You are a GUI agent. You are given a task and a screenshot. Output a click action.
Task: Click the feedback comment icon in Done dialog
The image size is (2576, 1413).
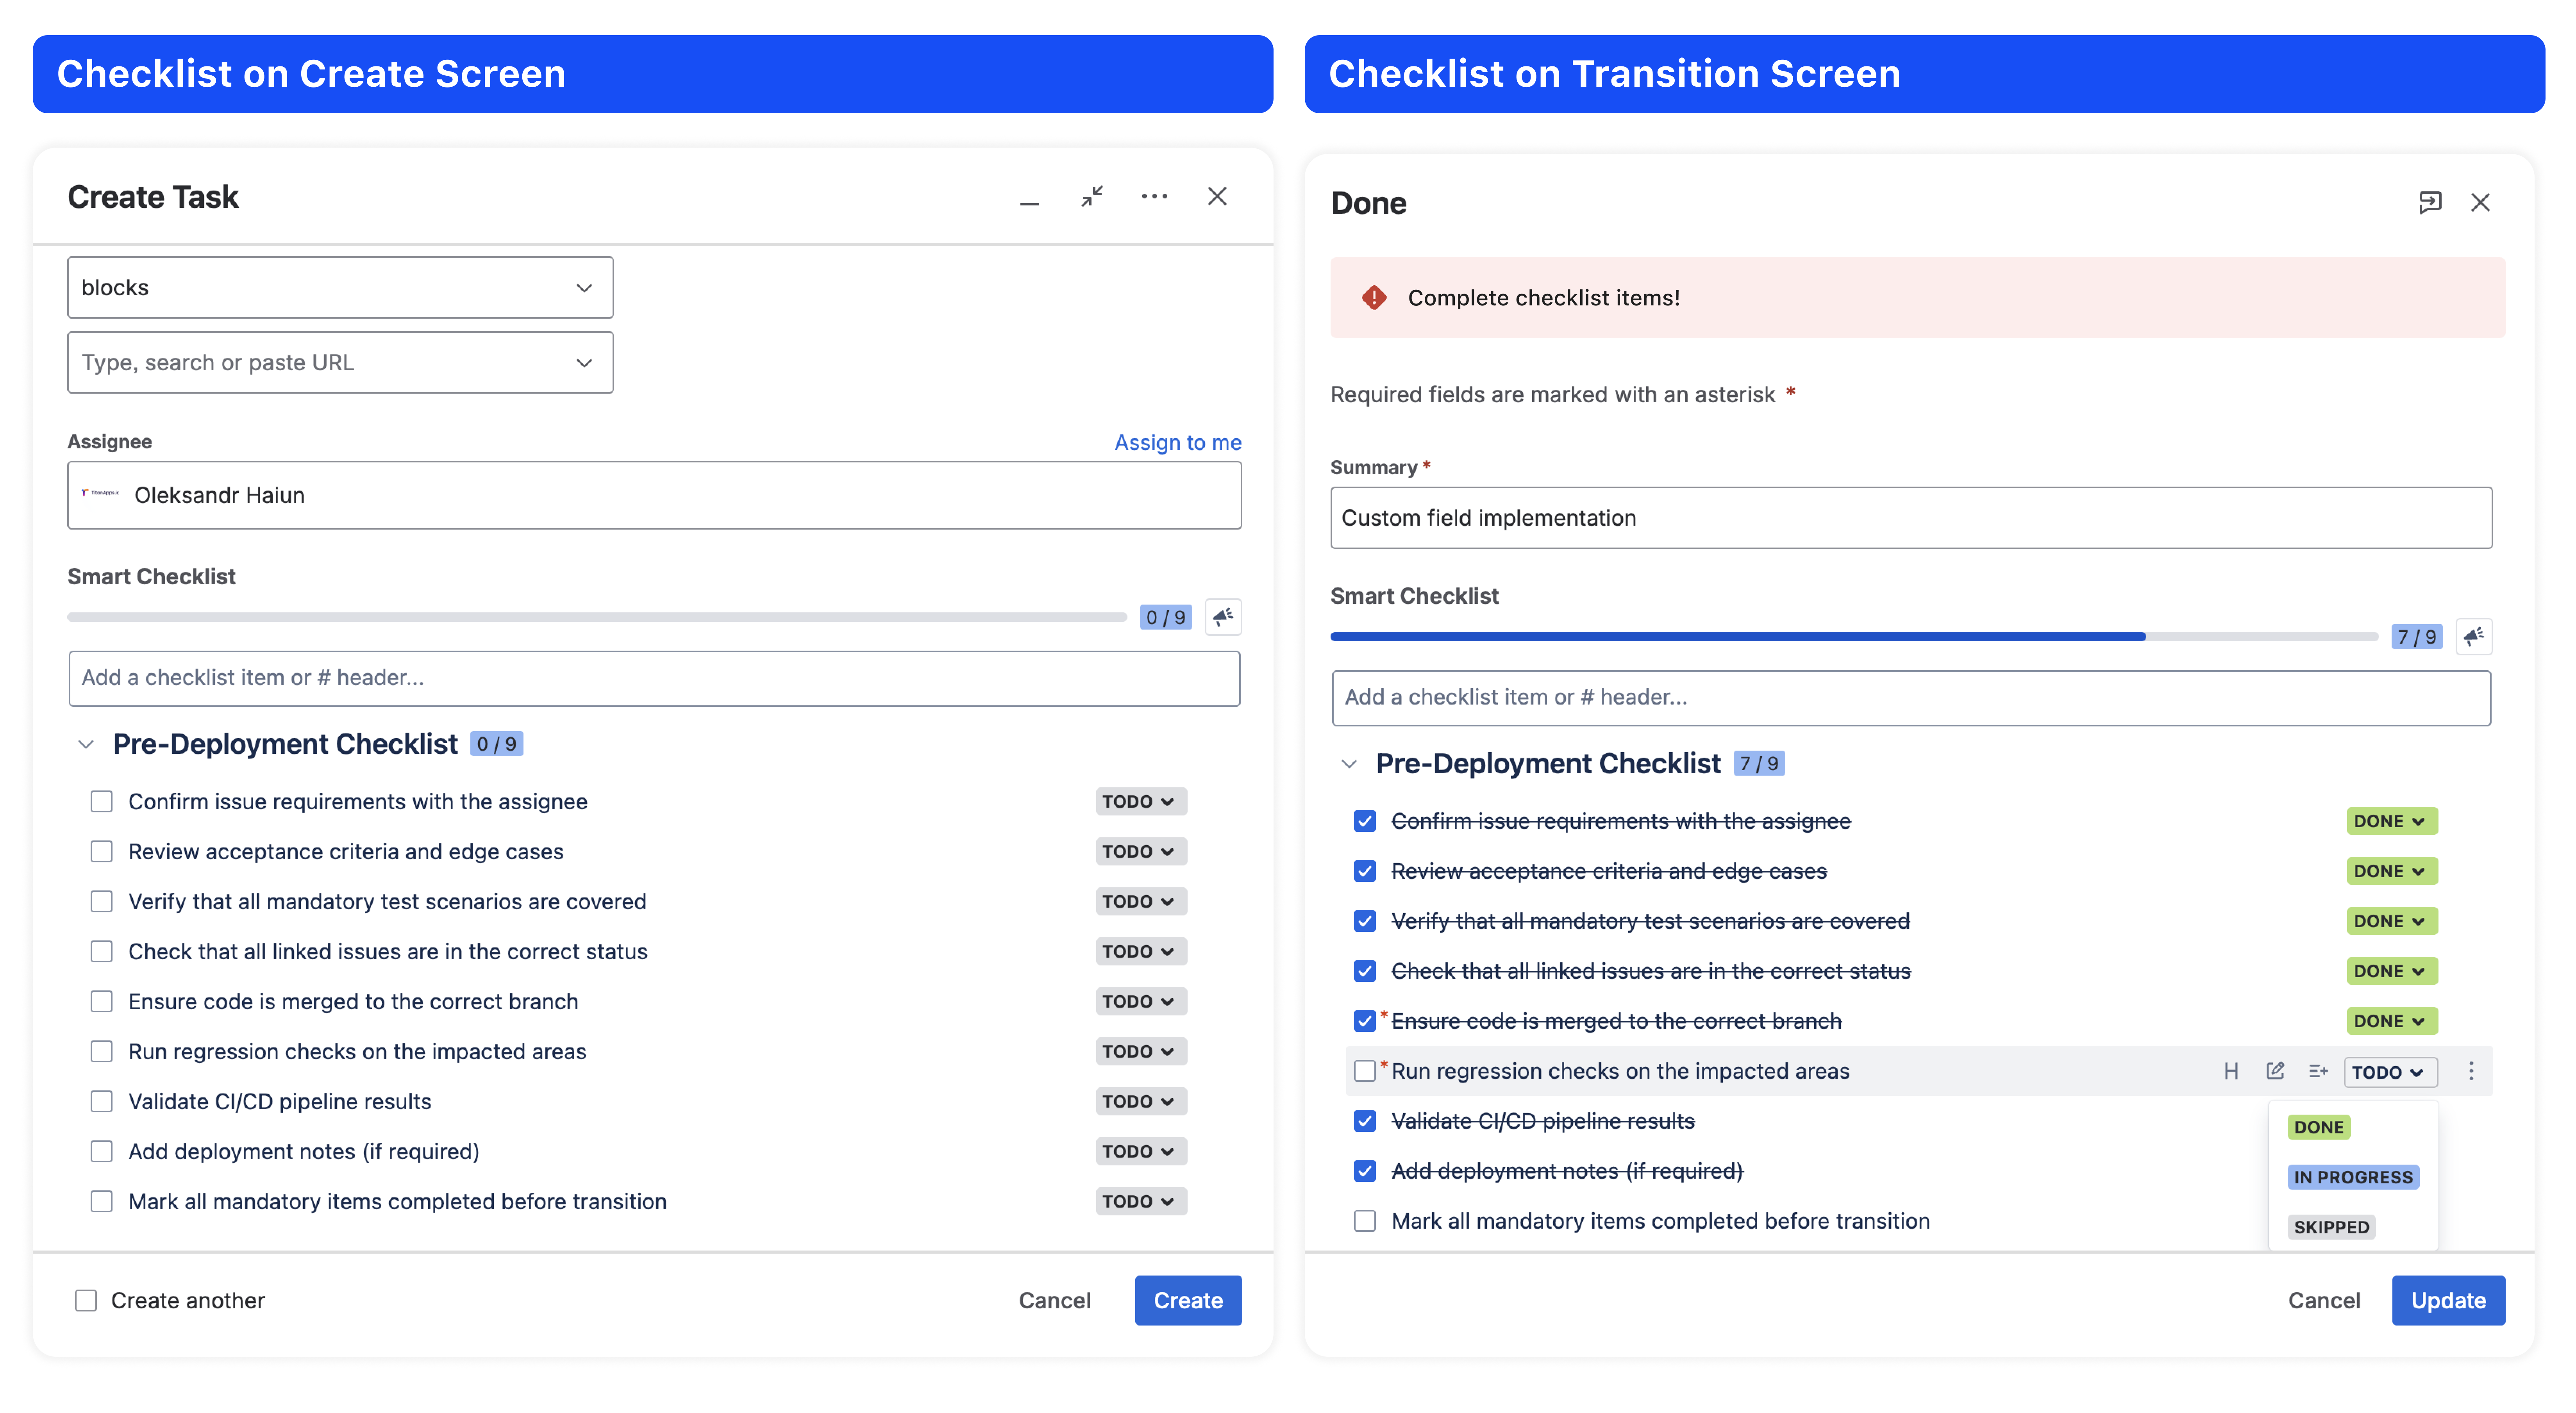pyautogui.click(x=2430, y=202)
